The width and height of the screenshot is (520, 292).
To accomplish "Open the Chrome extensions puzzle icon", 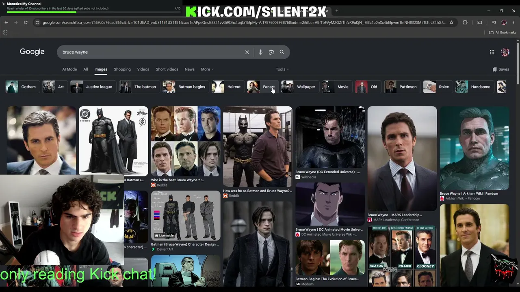I will 465,22.
